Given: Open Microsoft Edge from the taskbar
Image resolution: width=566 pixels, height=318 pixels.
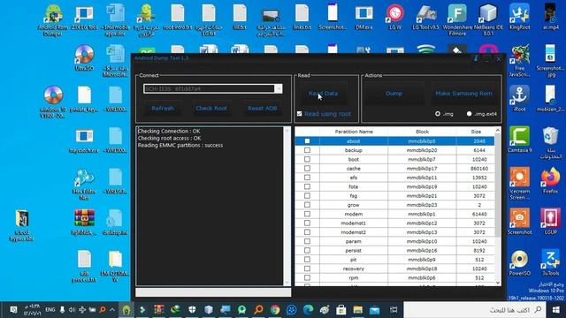Looking at the screenshot, I should tap(308, 309).
